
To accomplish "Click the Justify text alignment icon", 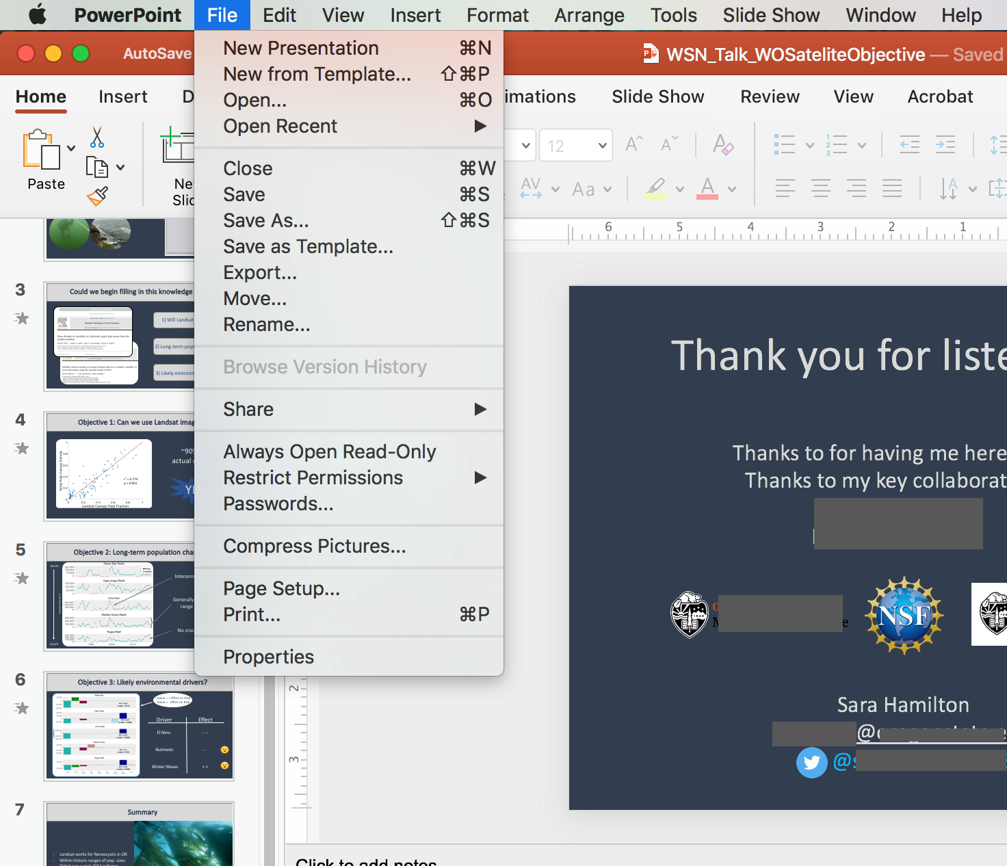I will (891, 187).
